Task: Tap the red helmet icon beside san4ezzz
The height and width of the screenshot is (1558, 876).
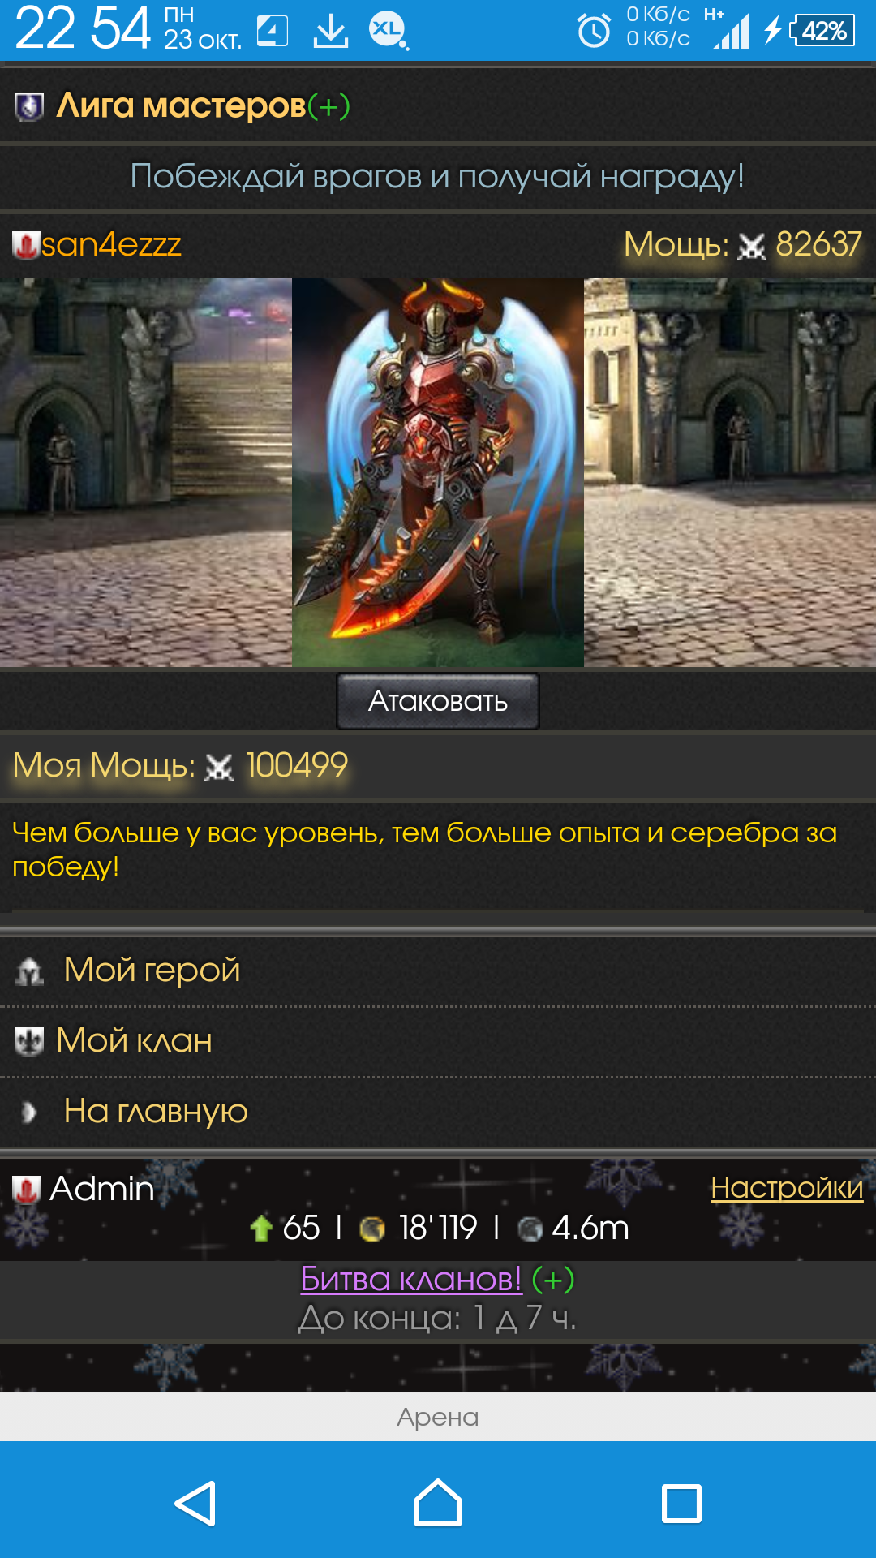Action: (26, 245)
